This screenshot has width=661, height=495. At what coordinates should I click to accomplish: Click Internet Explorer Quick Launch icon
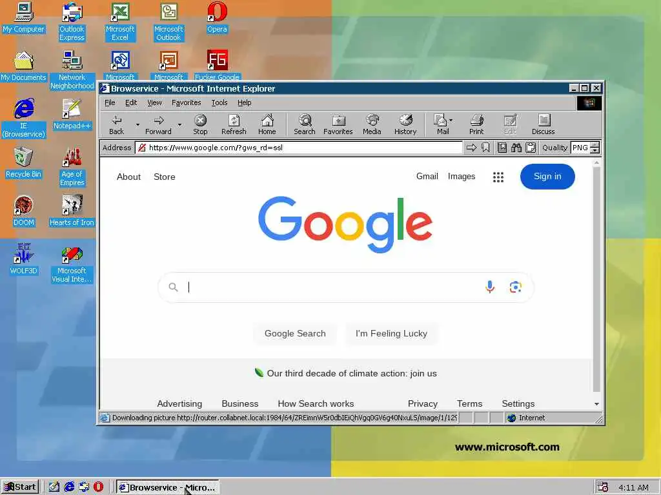point(69,487)
